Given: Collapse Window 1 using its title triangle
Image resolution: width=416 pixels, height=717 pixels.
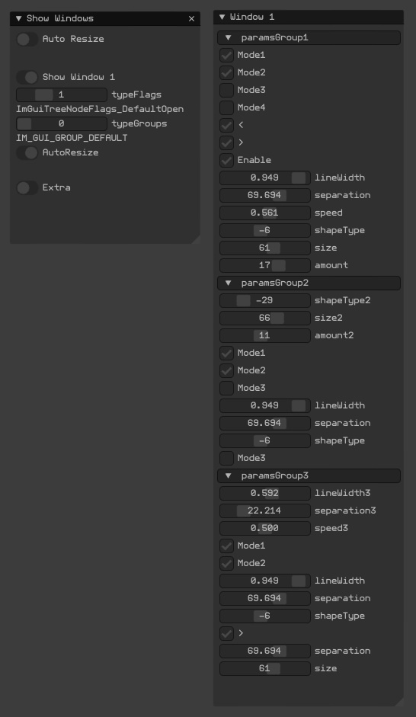Looking at the screenshot, I should pos(222,17).
